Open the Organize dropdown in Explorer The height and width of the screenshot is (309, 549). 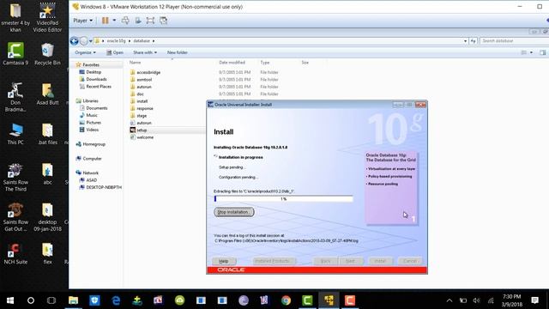85,52
